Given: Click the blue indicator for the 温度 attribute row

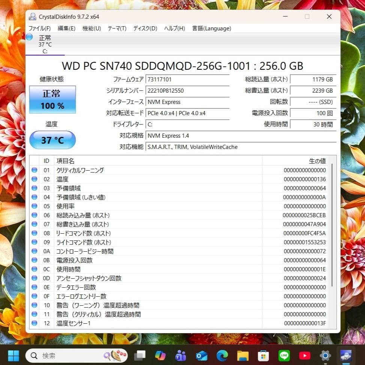Looking at the screenshot, I should [35, 179].
